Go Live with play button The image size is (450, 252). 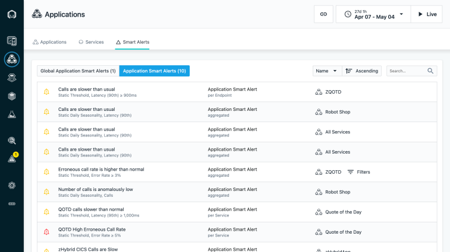click(427, 14)
